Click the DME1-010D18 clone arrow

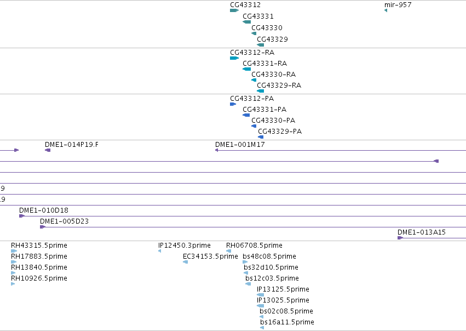tap(22, 216)
